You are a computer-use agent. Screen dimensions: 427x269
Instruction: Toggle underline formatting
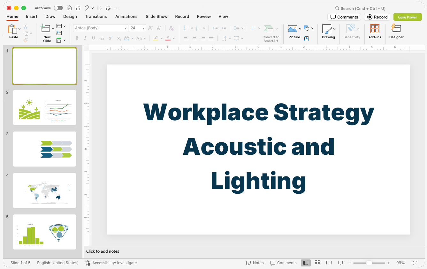(93, 38)
